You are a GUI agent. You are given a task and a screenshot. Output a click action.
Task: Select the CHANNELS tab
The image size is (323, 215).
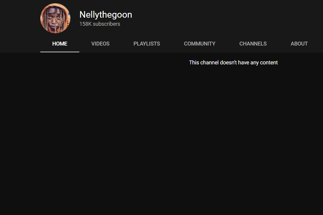[253, 44]
